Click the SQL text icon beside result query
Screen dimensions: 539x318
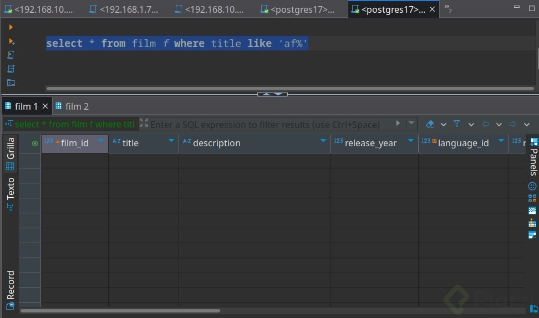tap(9, 124)
